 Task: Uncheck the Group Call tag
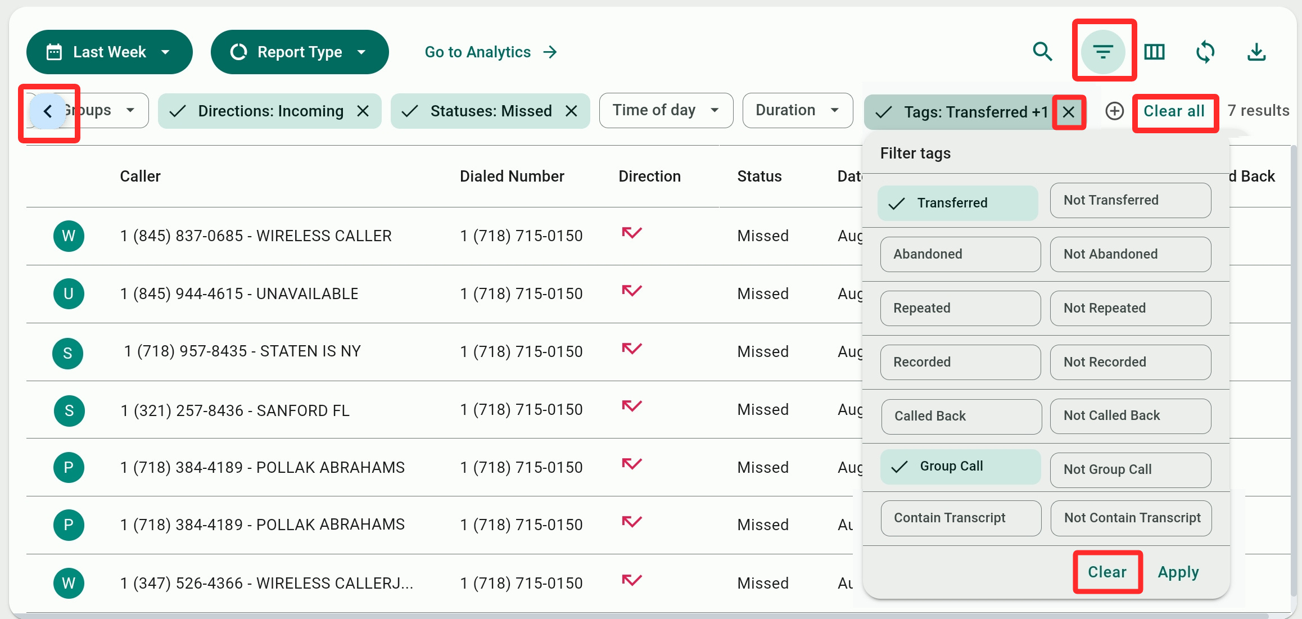(x=960, y=466)
